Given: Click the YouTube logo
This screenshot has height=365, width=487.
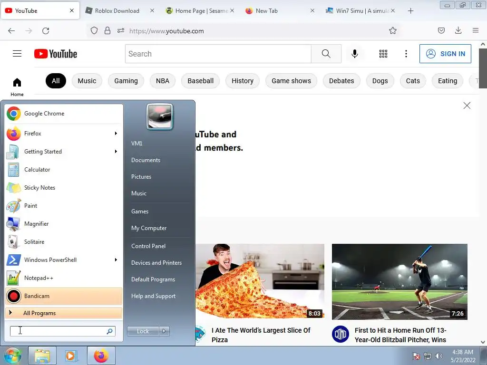Looking at the screenshot, I should coord(56,54).
